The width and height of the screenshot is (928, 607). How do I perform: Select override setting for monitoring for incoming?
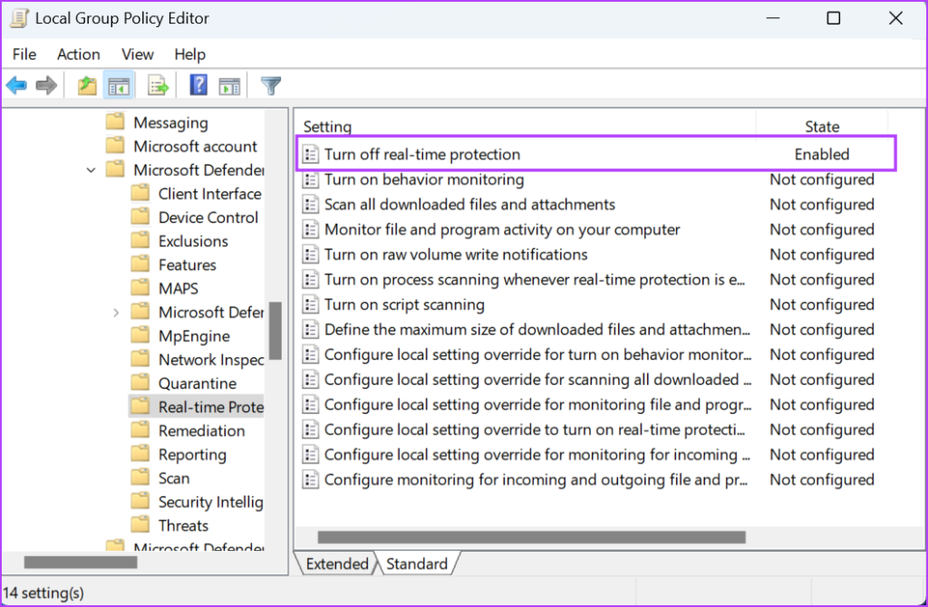(x=536, y=455)
